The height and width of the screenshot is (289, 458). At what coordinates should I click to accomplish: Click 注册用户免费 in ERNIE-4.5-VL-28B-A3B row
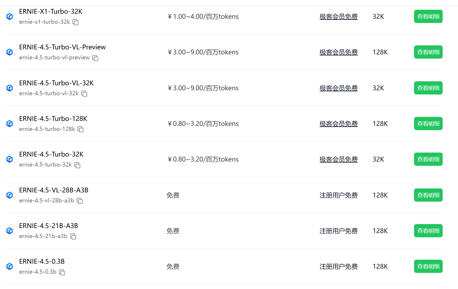tap(338, 195)
